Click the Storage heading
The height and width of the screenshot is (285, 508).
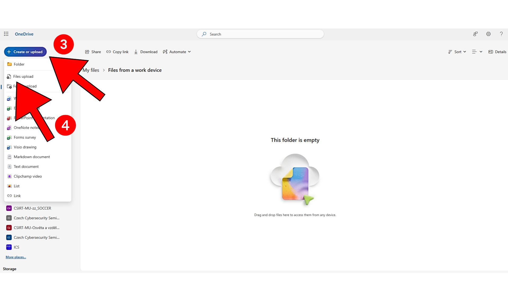click(10, 269)
